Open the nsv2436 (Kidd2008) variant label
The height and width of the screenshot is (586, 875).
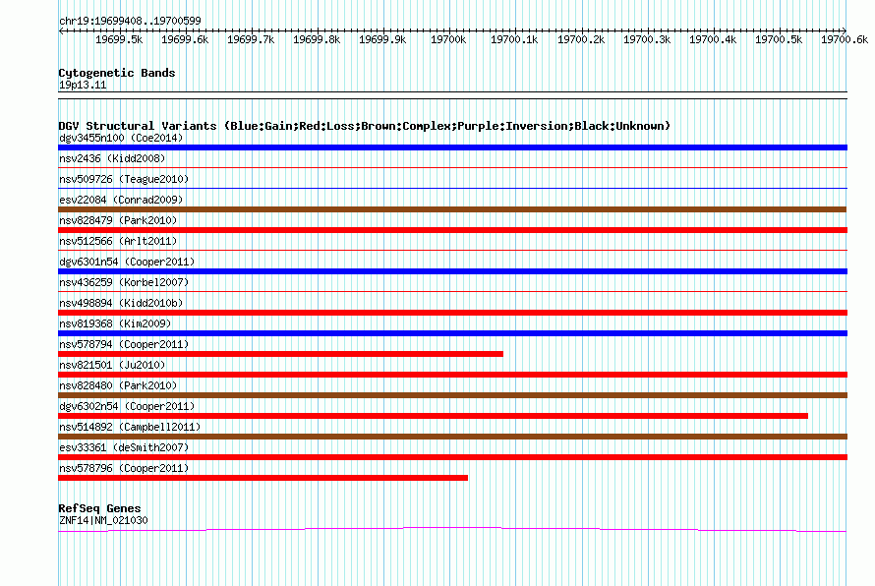[x=112, y=158]
